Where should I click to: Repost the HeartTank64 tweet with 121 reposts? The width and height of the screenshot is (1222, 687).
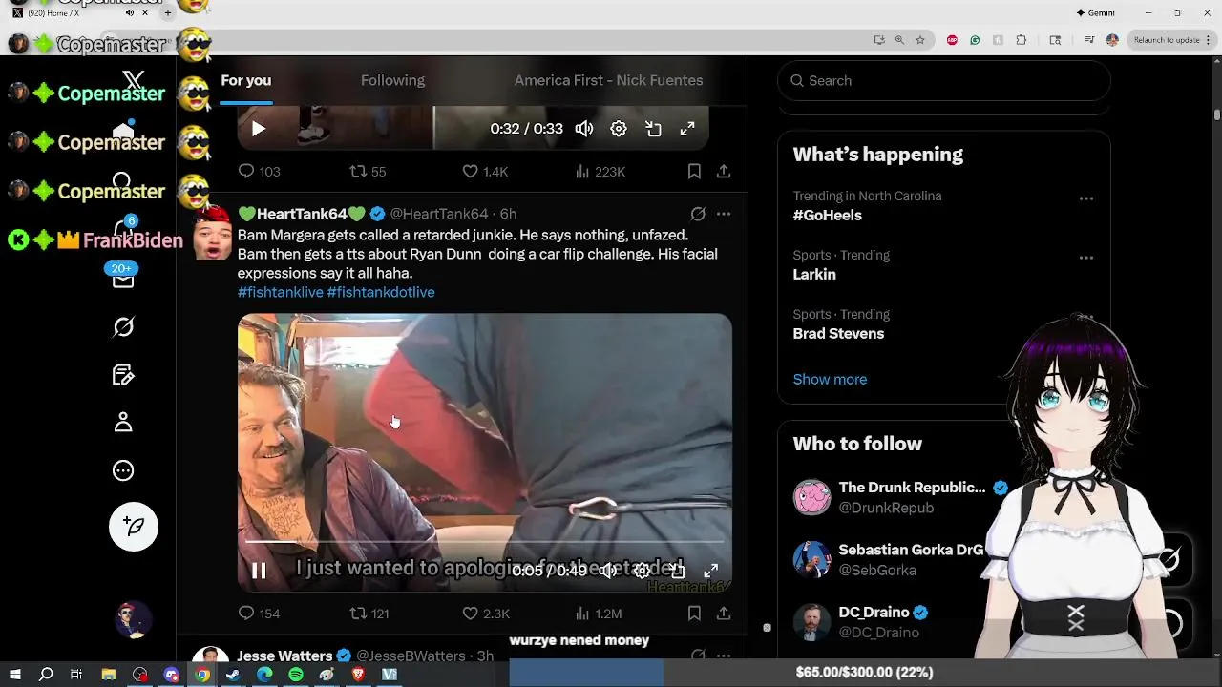click(x=369, y=614)
